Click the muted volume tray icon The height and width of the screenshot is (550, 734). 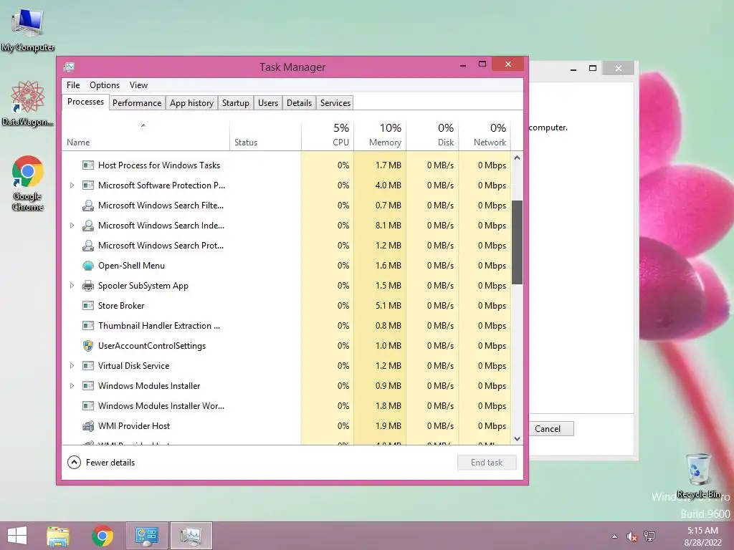click(x=632, y=536)
